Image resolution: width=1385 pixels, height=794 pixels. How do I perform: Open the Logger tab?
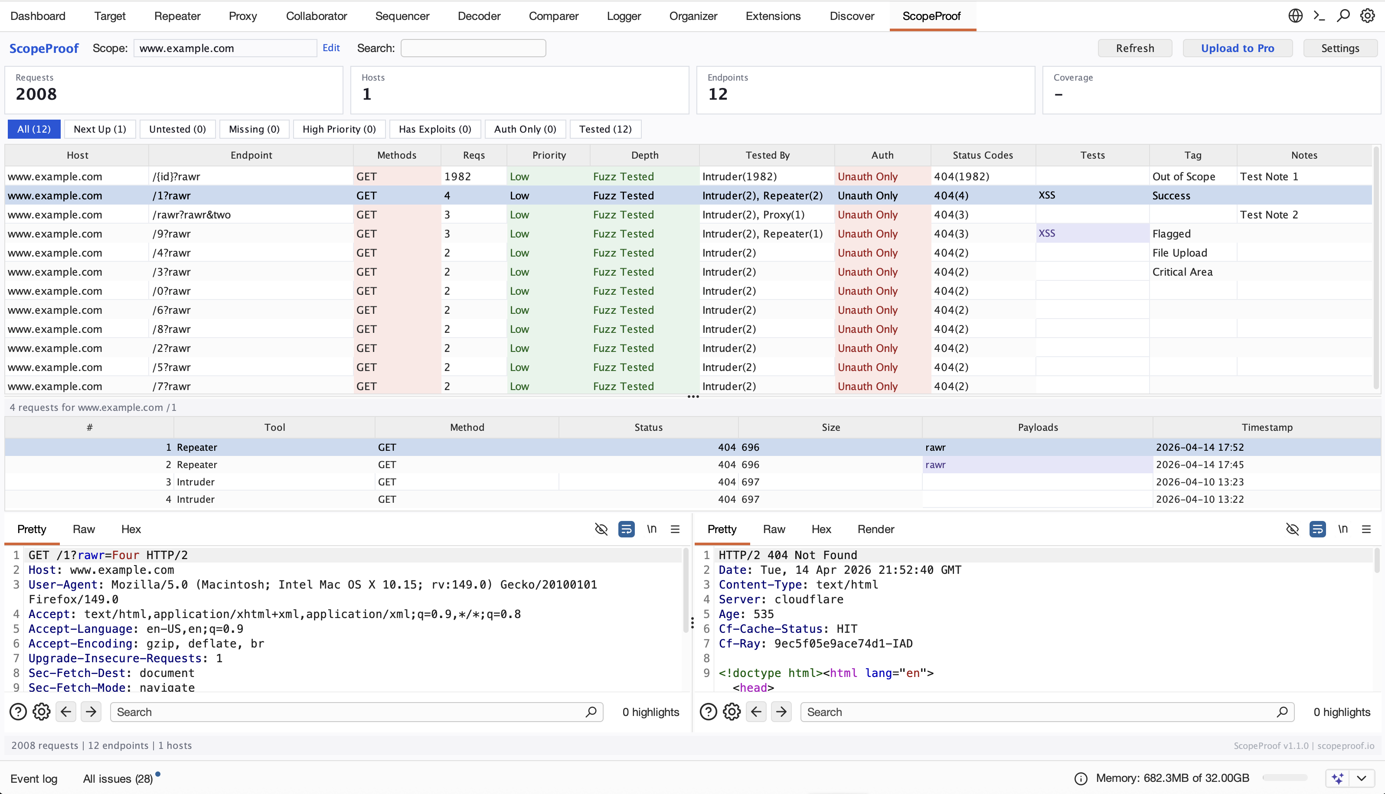click(x=624, y=16)
